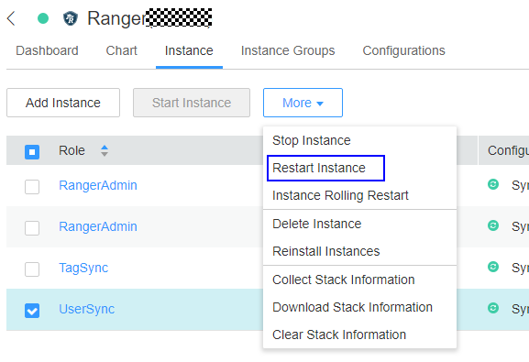Image resolution: width=529 pixels, height=362 pixels.
Task: Collapse the More dropdown button
Action: point(303,103)
